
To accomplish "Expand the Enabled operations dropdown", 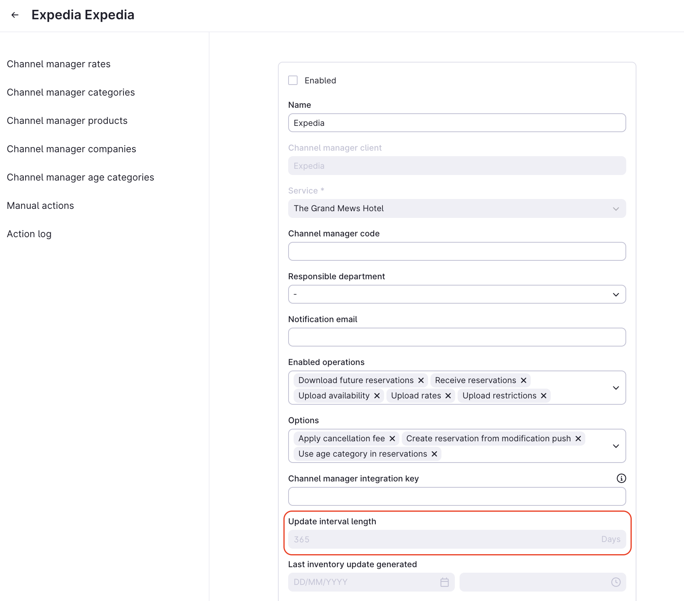I will 616,388.
